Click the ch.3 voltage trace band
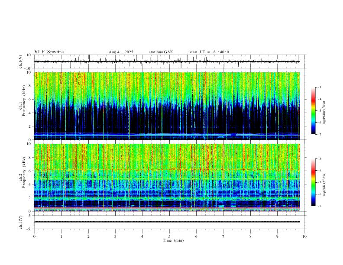 coord(167,222)
